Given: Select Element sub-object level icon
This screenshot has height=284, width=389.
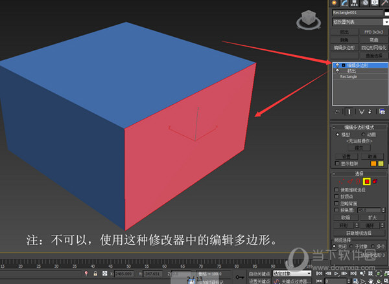Looking at the screenshot, I should [x=375, y=182].
